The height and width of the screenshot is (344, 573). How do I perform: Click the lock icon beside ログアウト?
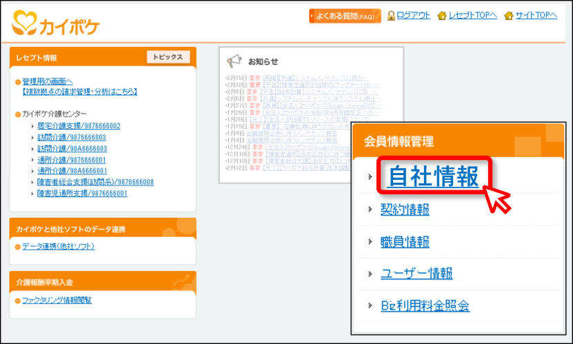coord(391,15)
